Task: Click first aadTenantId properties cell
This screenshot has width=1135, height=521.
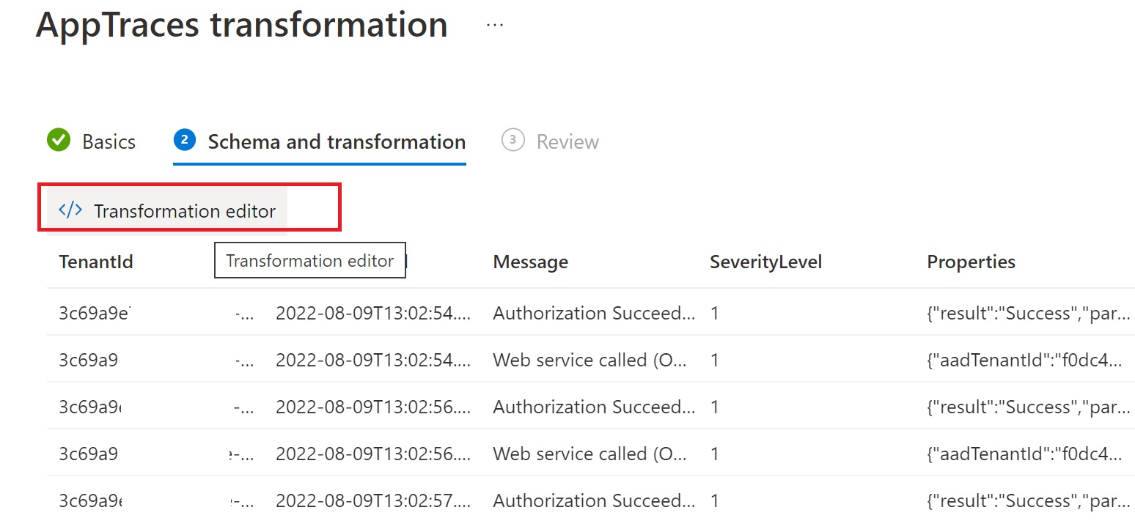Action: tap(1024, 360)
